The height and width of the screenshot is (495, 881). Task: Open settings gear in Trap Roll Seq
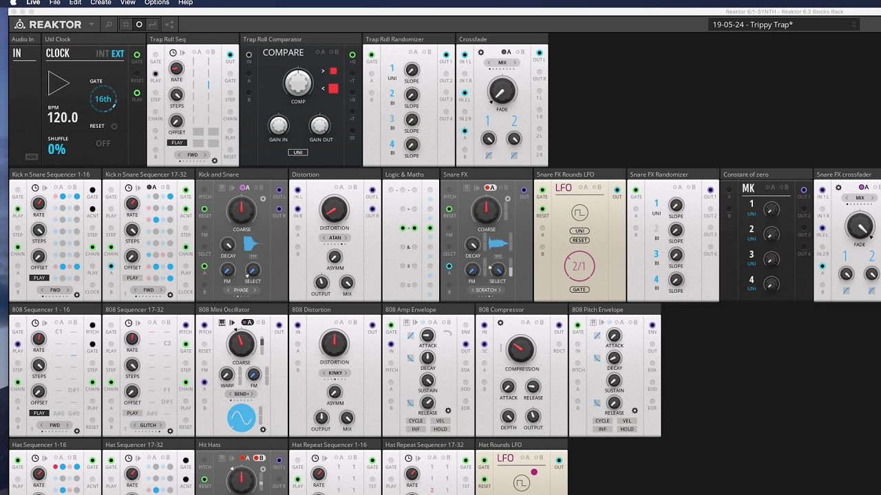point(215,161)
